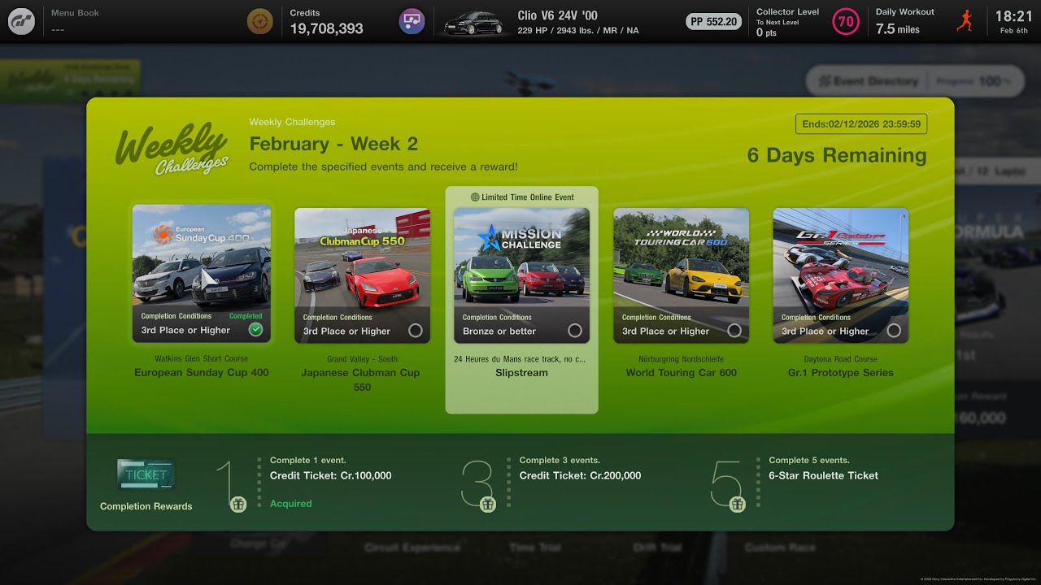1041x585 pixels.
Task: Select the blurred Circuit Experience tab
Action: pyautogui.click(x=412, y=548)
